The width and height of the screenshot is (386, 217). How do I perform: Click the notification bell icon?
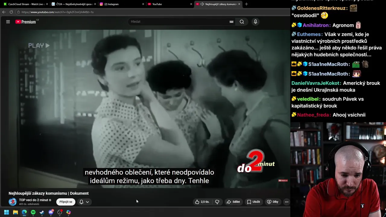pos(81,202)
